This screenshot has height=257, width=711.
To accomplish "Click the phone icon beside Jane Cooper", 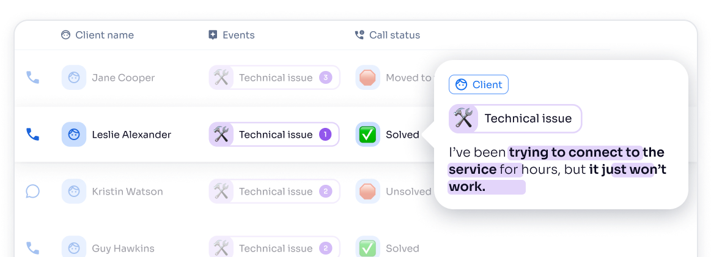I will click(x=32, y=78).
